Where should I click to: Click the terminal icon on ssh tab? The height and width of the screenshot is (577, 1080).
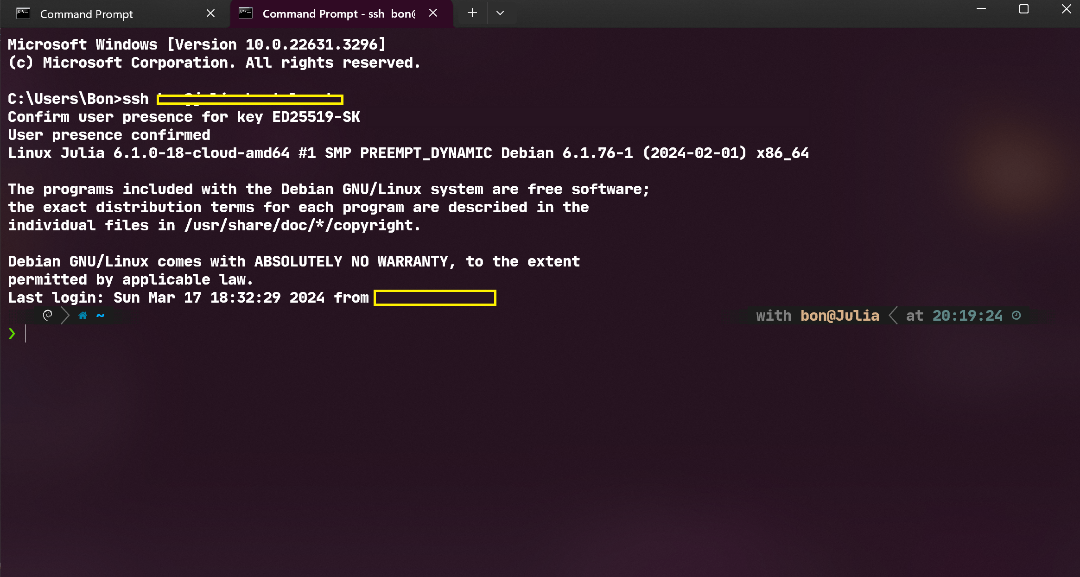coord(246,13)
